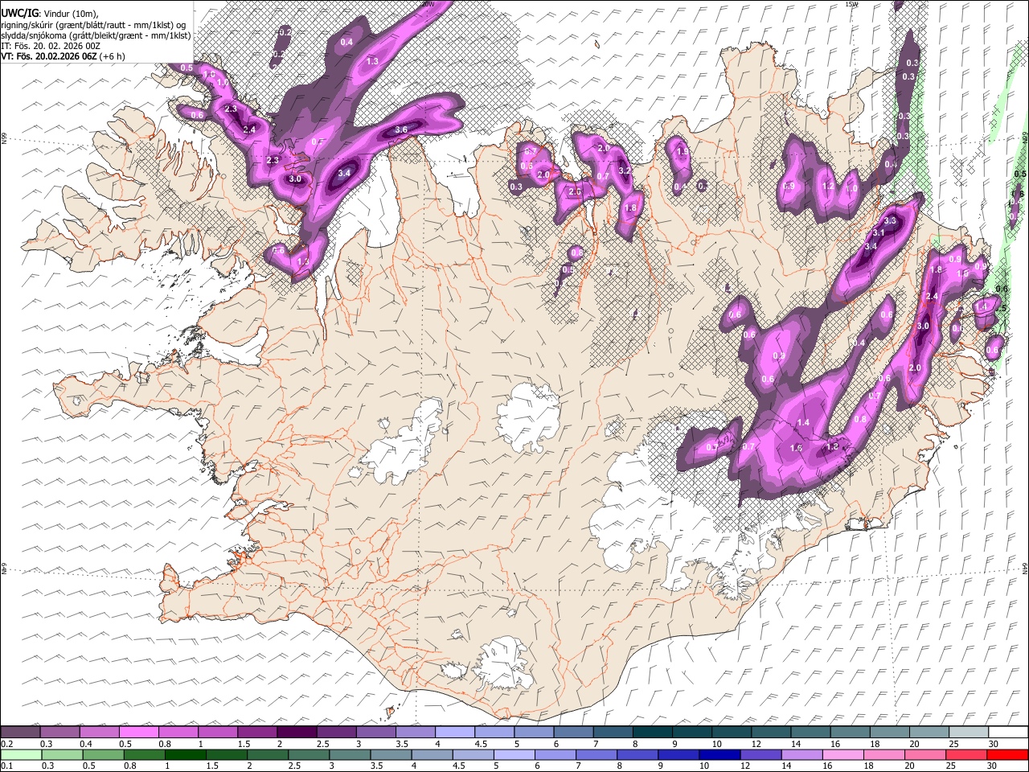Click the bottom-row swatch between 2.5 and 3
The height and width of the screenshot is (772, 1029).
pos(309,754)
